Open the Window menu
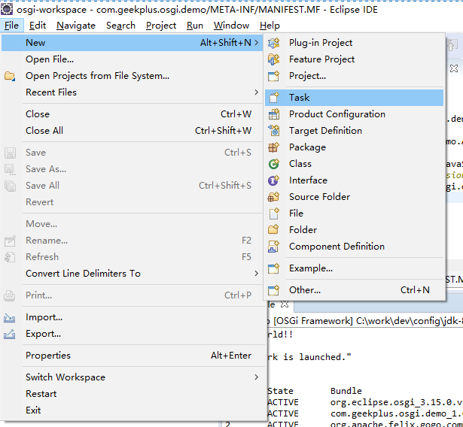 [232, 26]
